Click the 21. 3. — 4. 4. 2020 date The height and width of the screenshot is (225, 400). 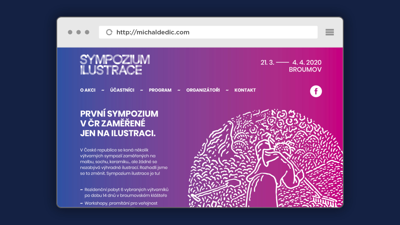coord(291,62)
